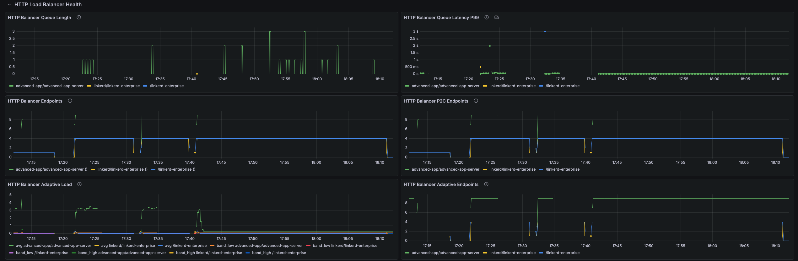Toggle advanced-app-server series in Queue Length legend

50,86
